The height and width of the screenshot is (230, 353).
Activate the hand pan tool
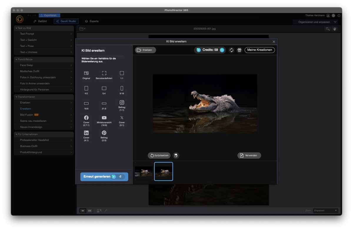334,29
